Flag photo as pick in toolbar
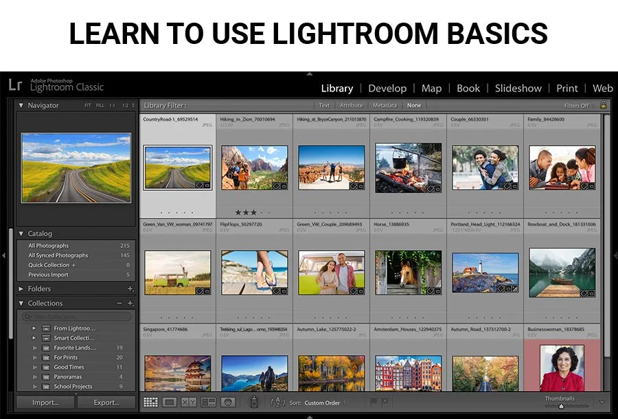The image size is (618, 419). click(374, 402)
